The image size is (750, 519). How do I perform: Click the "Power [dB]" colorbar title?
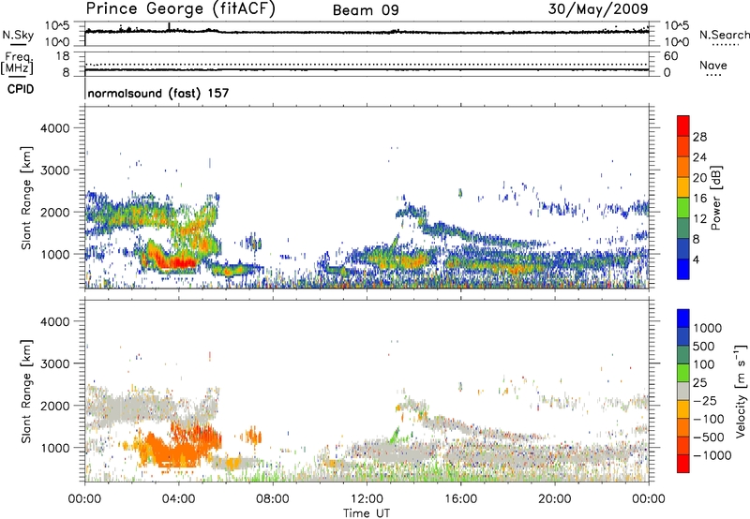(x=715, y=198)
